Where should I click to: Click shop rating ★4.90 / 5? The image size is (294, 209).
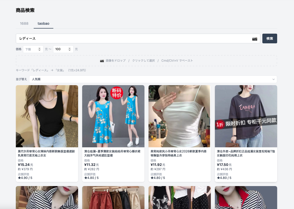(x=25, y=178)
